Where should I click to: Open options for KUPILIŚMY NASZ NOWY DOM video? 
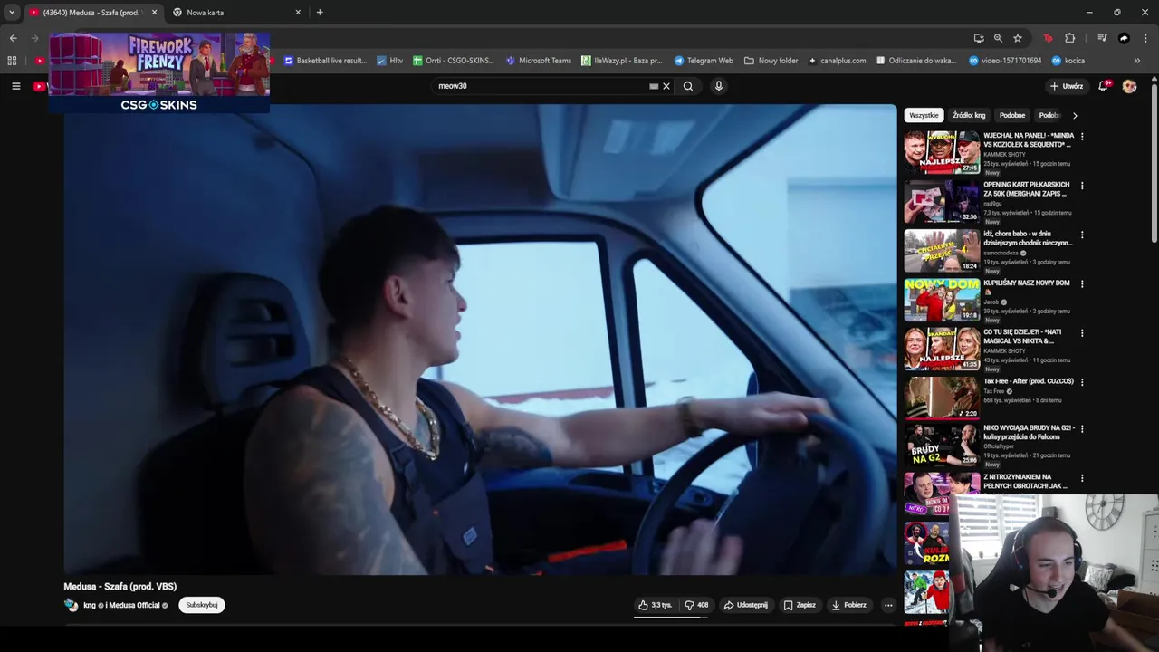tap(1082, 283)
